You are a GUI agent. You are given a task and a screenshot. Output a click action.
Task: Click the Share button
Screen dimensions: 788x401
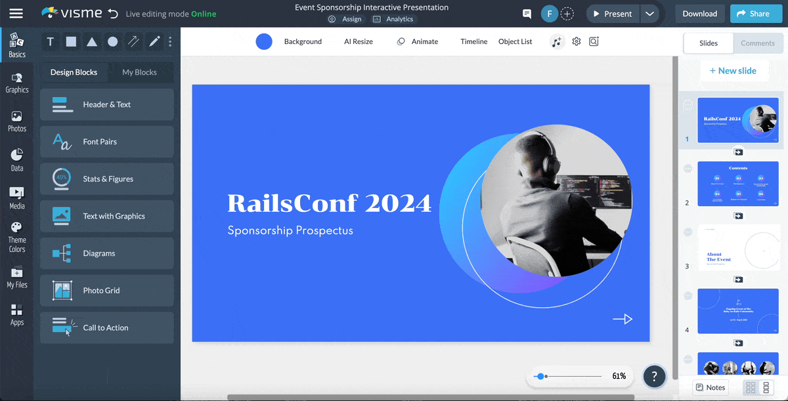[x=752, y=14]
